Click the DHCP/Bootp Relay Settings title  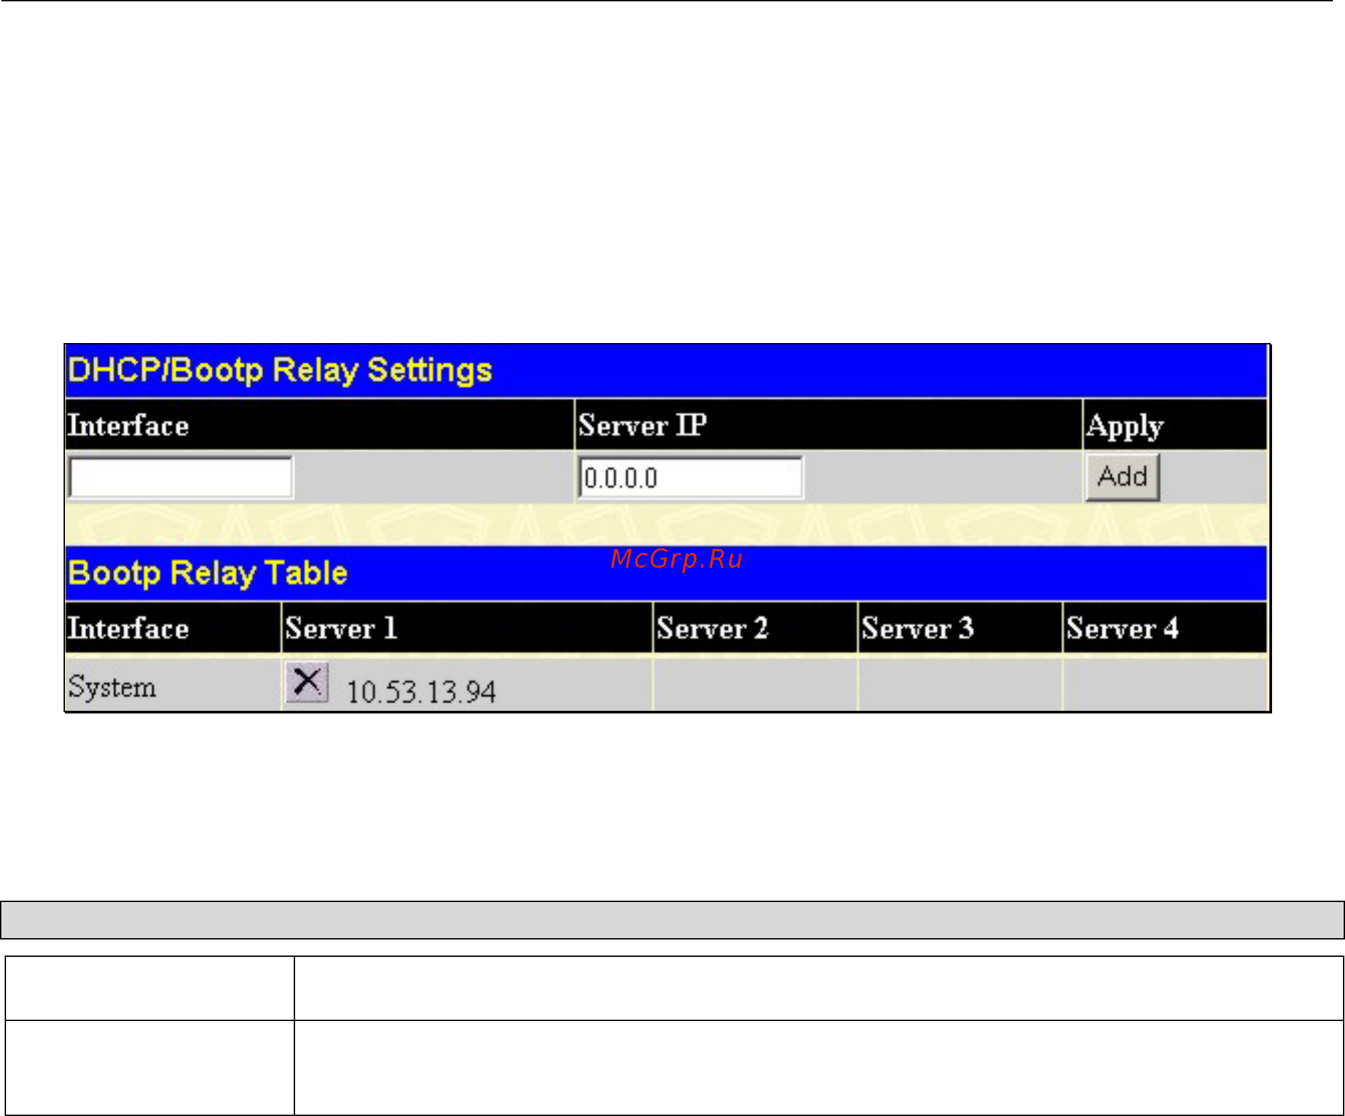click(x=280, y=370)
